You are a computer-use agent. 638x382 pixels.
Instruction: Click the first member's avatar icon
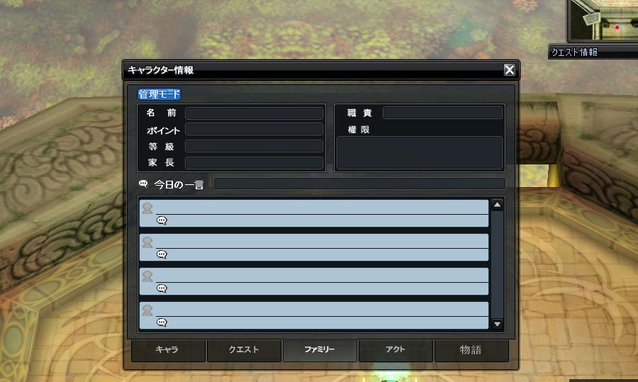pyautogui.click(x=147, y=208)
